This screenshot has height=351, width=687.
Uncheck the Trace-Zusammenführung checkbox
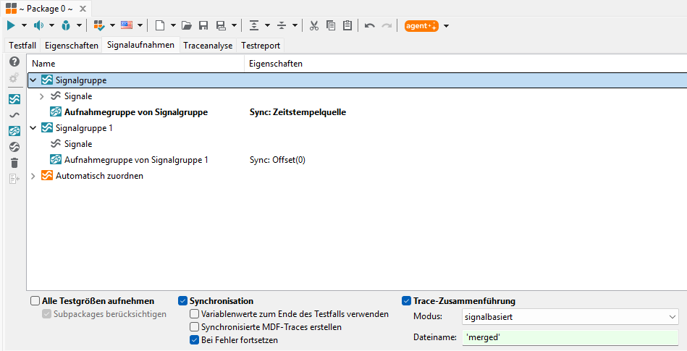click(x=406, y=301)
